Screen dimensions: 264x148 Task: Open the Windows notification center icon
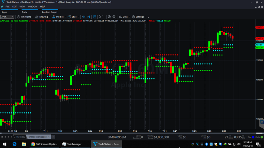[x=258, y=144]
